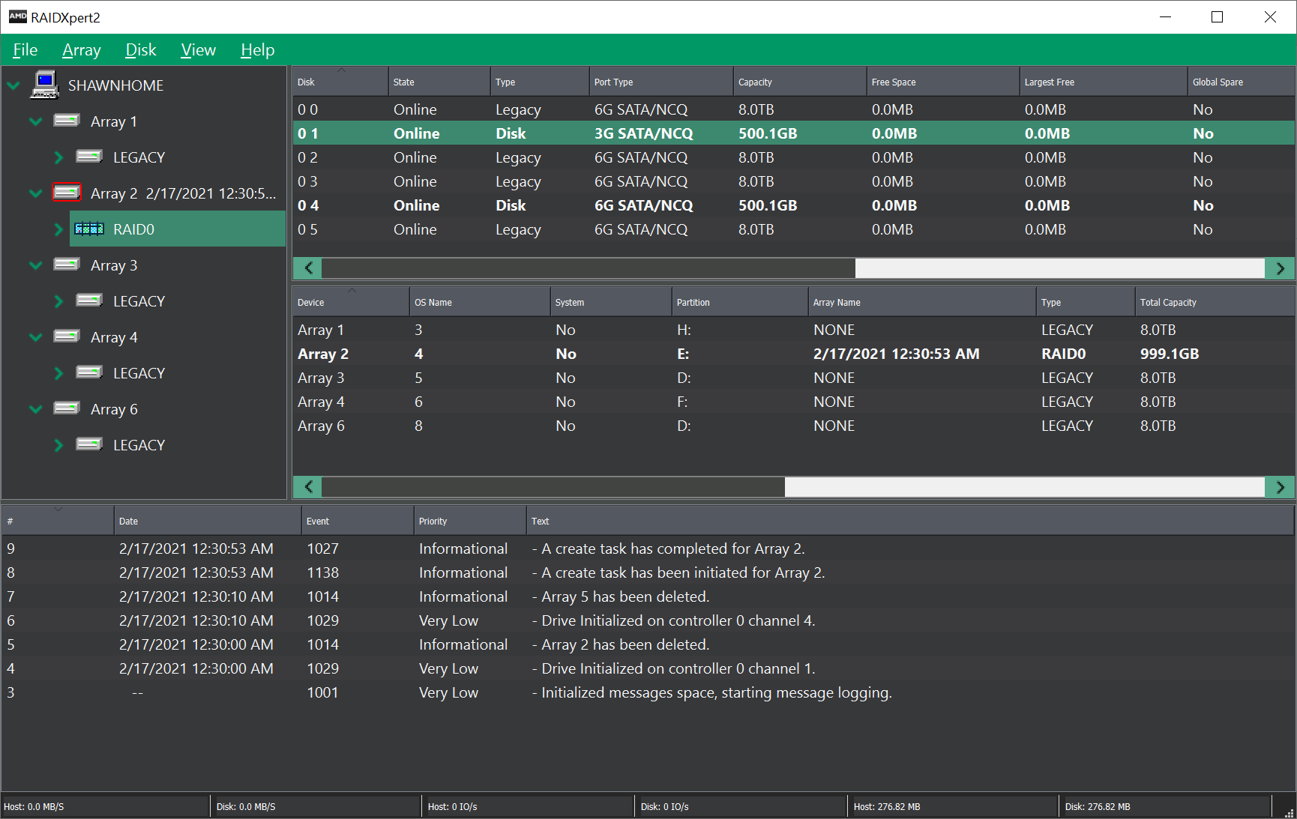
Task: Click the Array 1 drive icon
Action: (x=67, y=121)
